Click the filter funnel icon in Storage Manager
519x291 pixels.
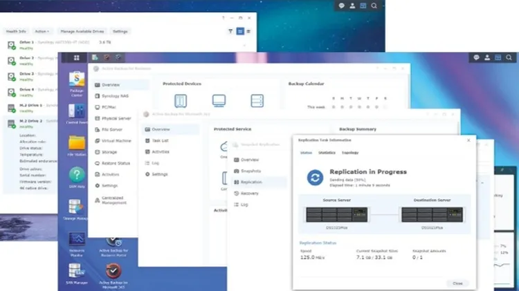[230, 31]
